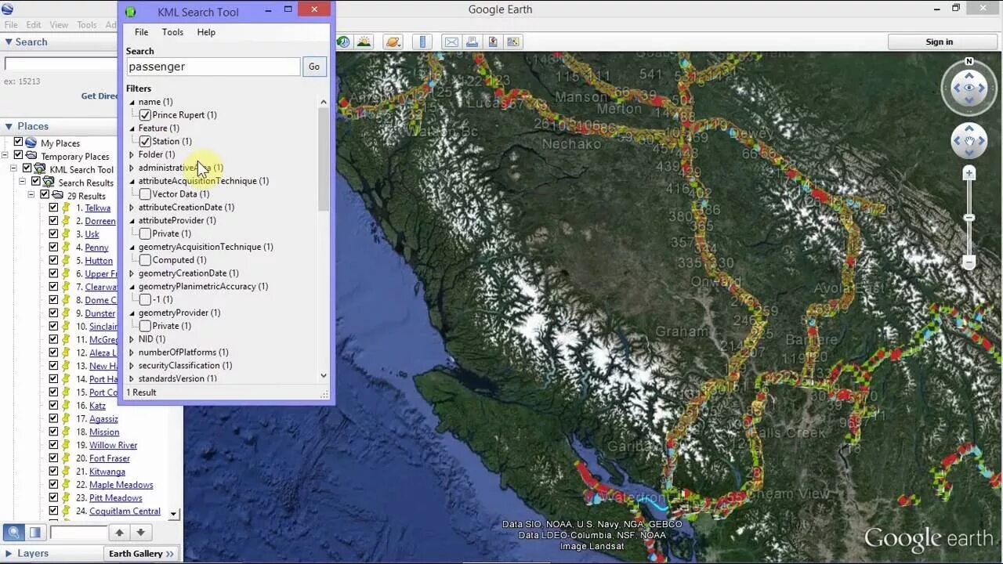Click the zoom in plus button on map
Screen dimensions: 1003x564
click(969, 173)
